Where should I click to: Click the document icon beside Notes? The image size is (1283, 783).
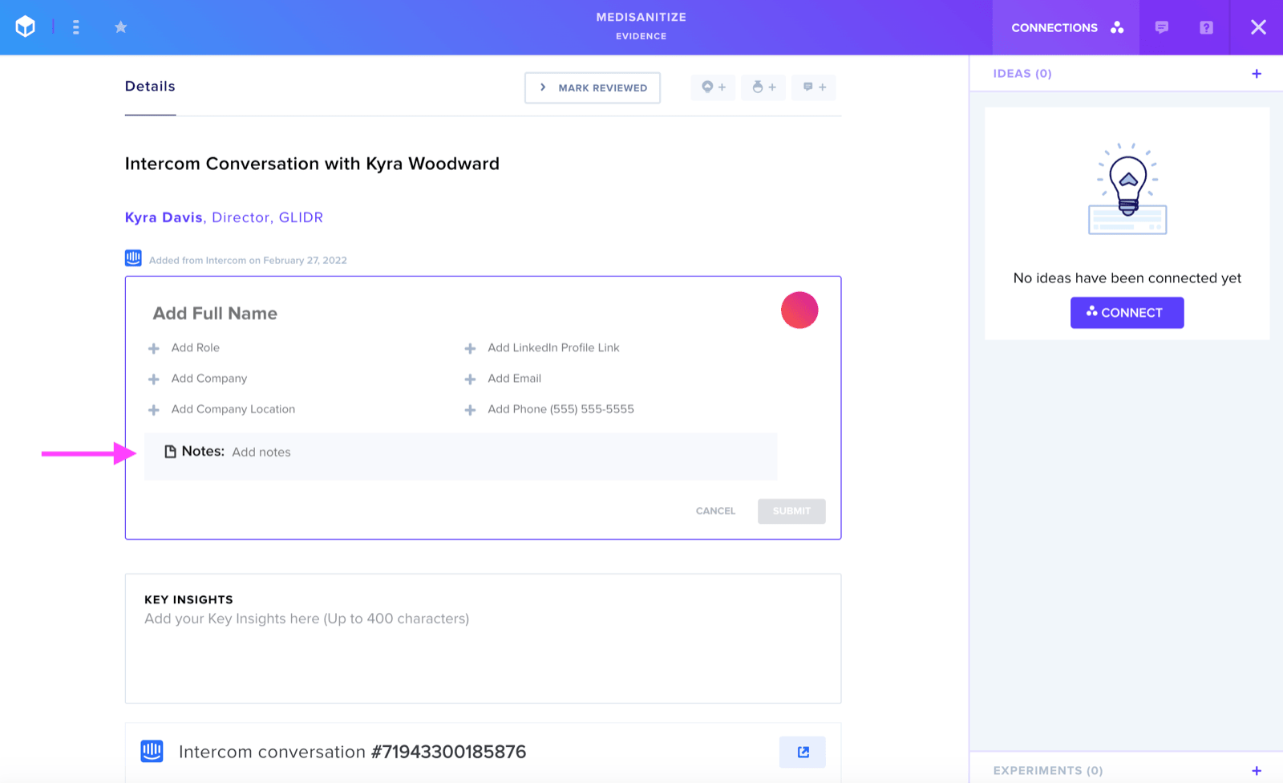pyautogui.click(x=170, y=452)
